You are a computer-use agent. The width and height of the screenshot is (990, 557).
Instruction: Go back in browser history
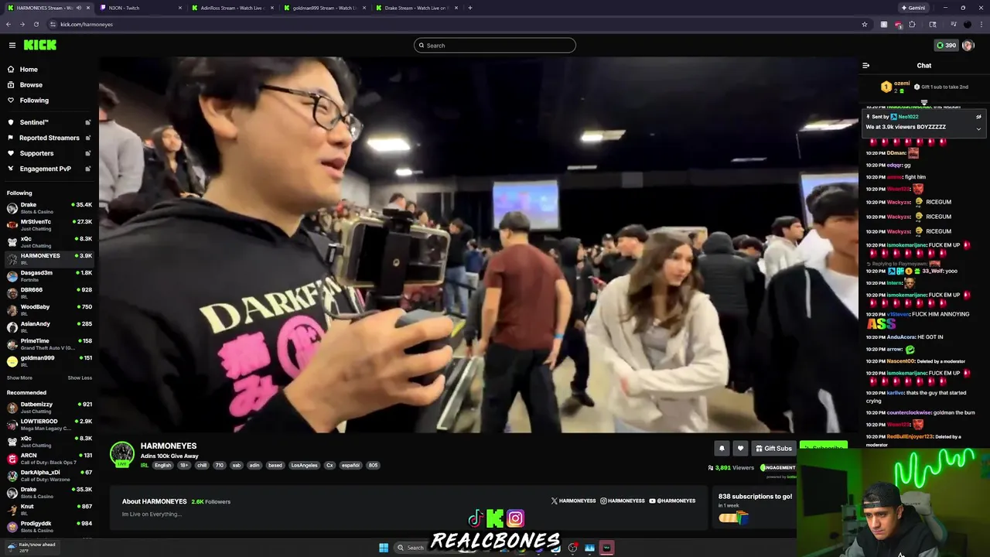9,24
